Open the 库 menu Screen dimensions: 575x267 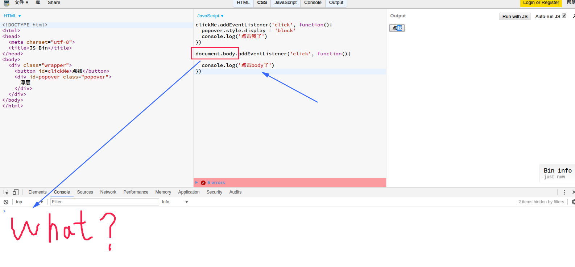coord(38,3)
